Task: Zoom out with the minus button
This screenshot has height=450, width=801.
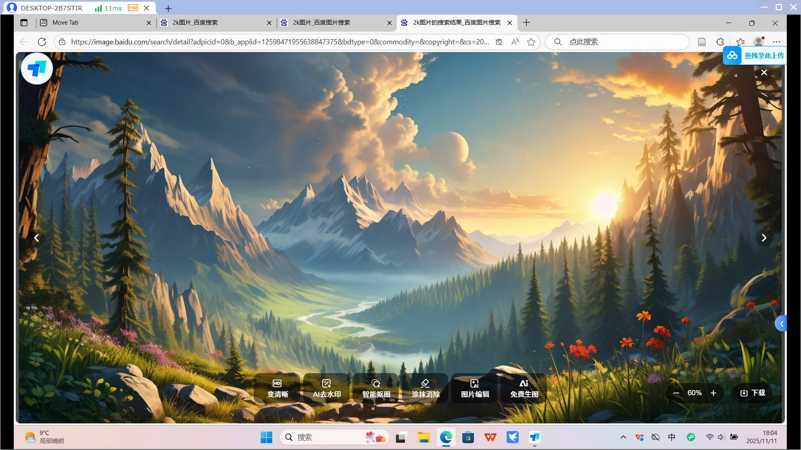Action: pyautogui.click(x=676, y=393)
